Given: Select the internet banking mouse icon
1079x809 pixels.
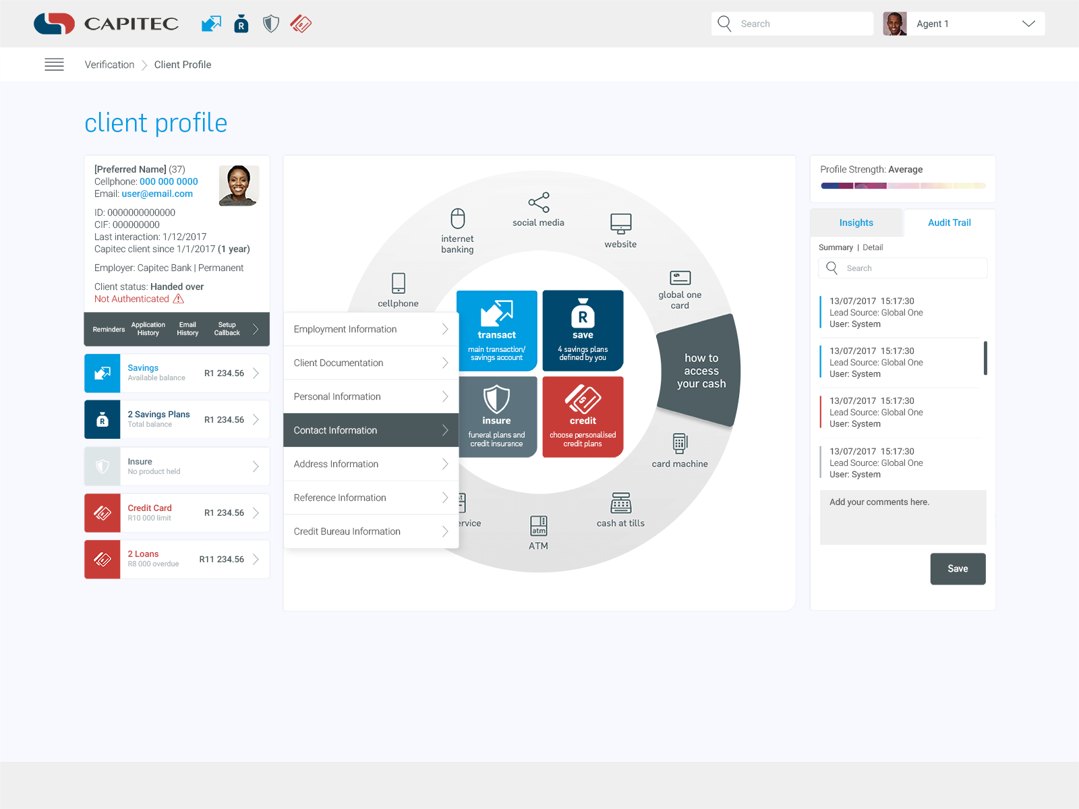Looking at the screenshot, I should pyautogui.click(x=458, y=218).
